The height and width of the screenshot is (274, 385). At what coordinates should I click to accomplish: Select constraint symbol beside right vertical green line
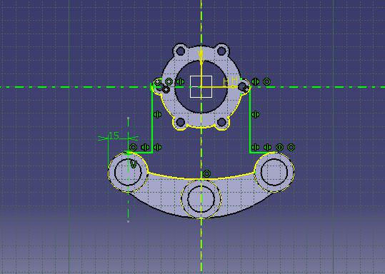click(255, 114)
